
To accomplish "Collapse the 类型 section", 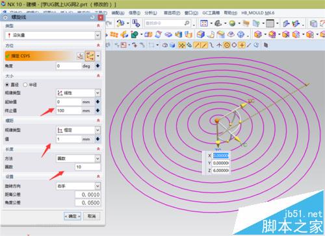I will coord(98,26).
